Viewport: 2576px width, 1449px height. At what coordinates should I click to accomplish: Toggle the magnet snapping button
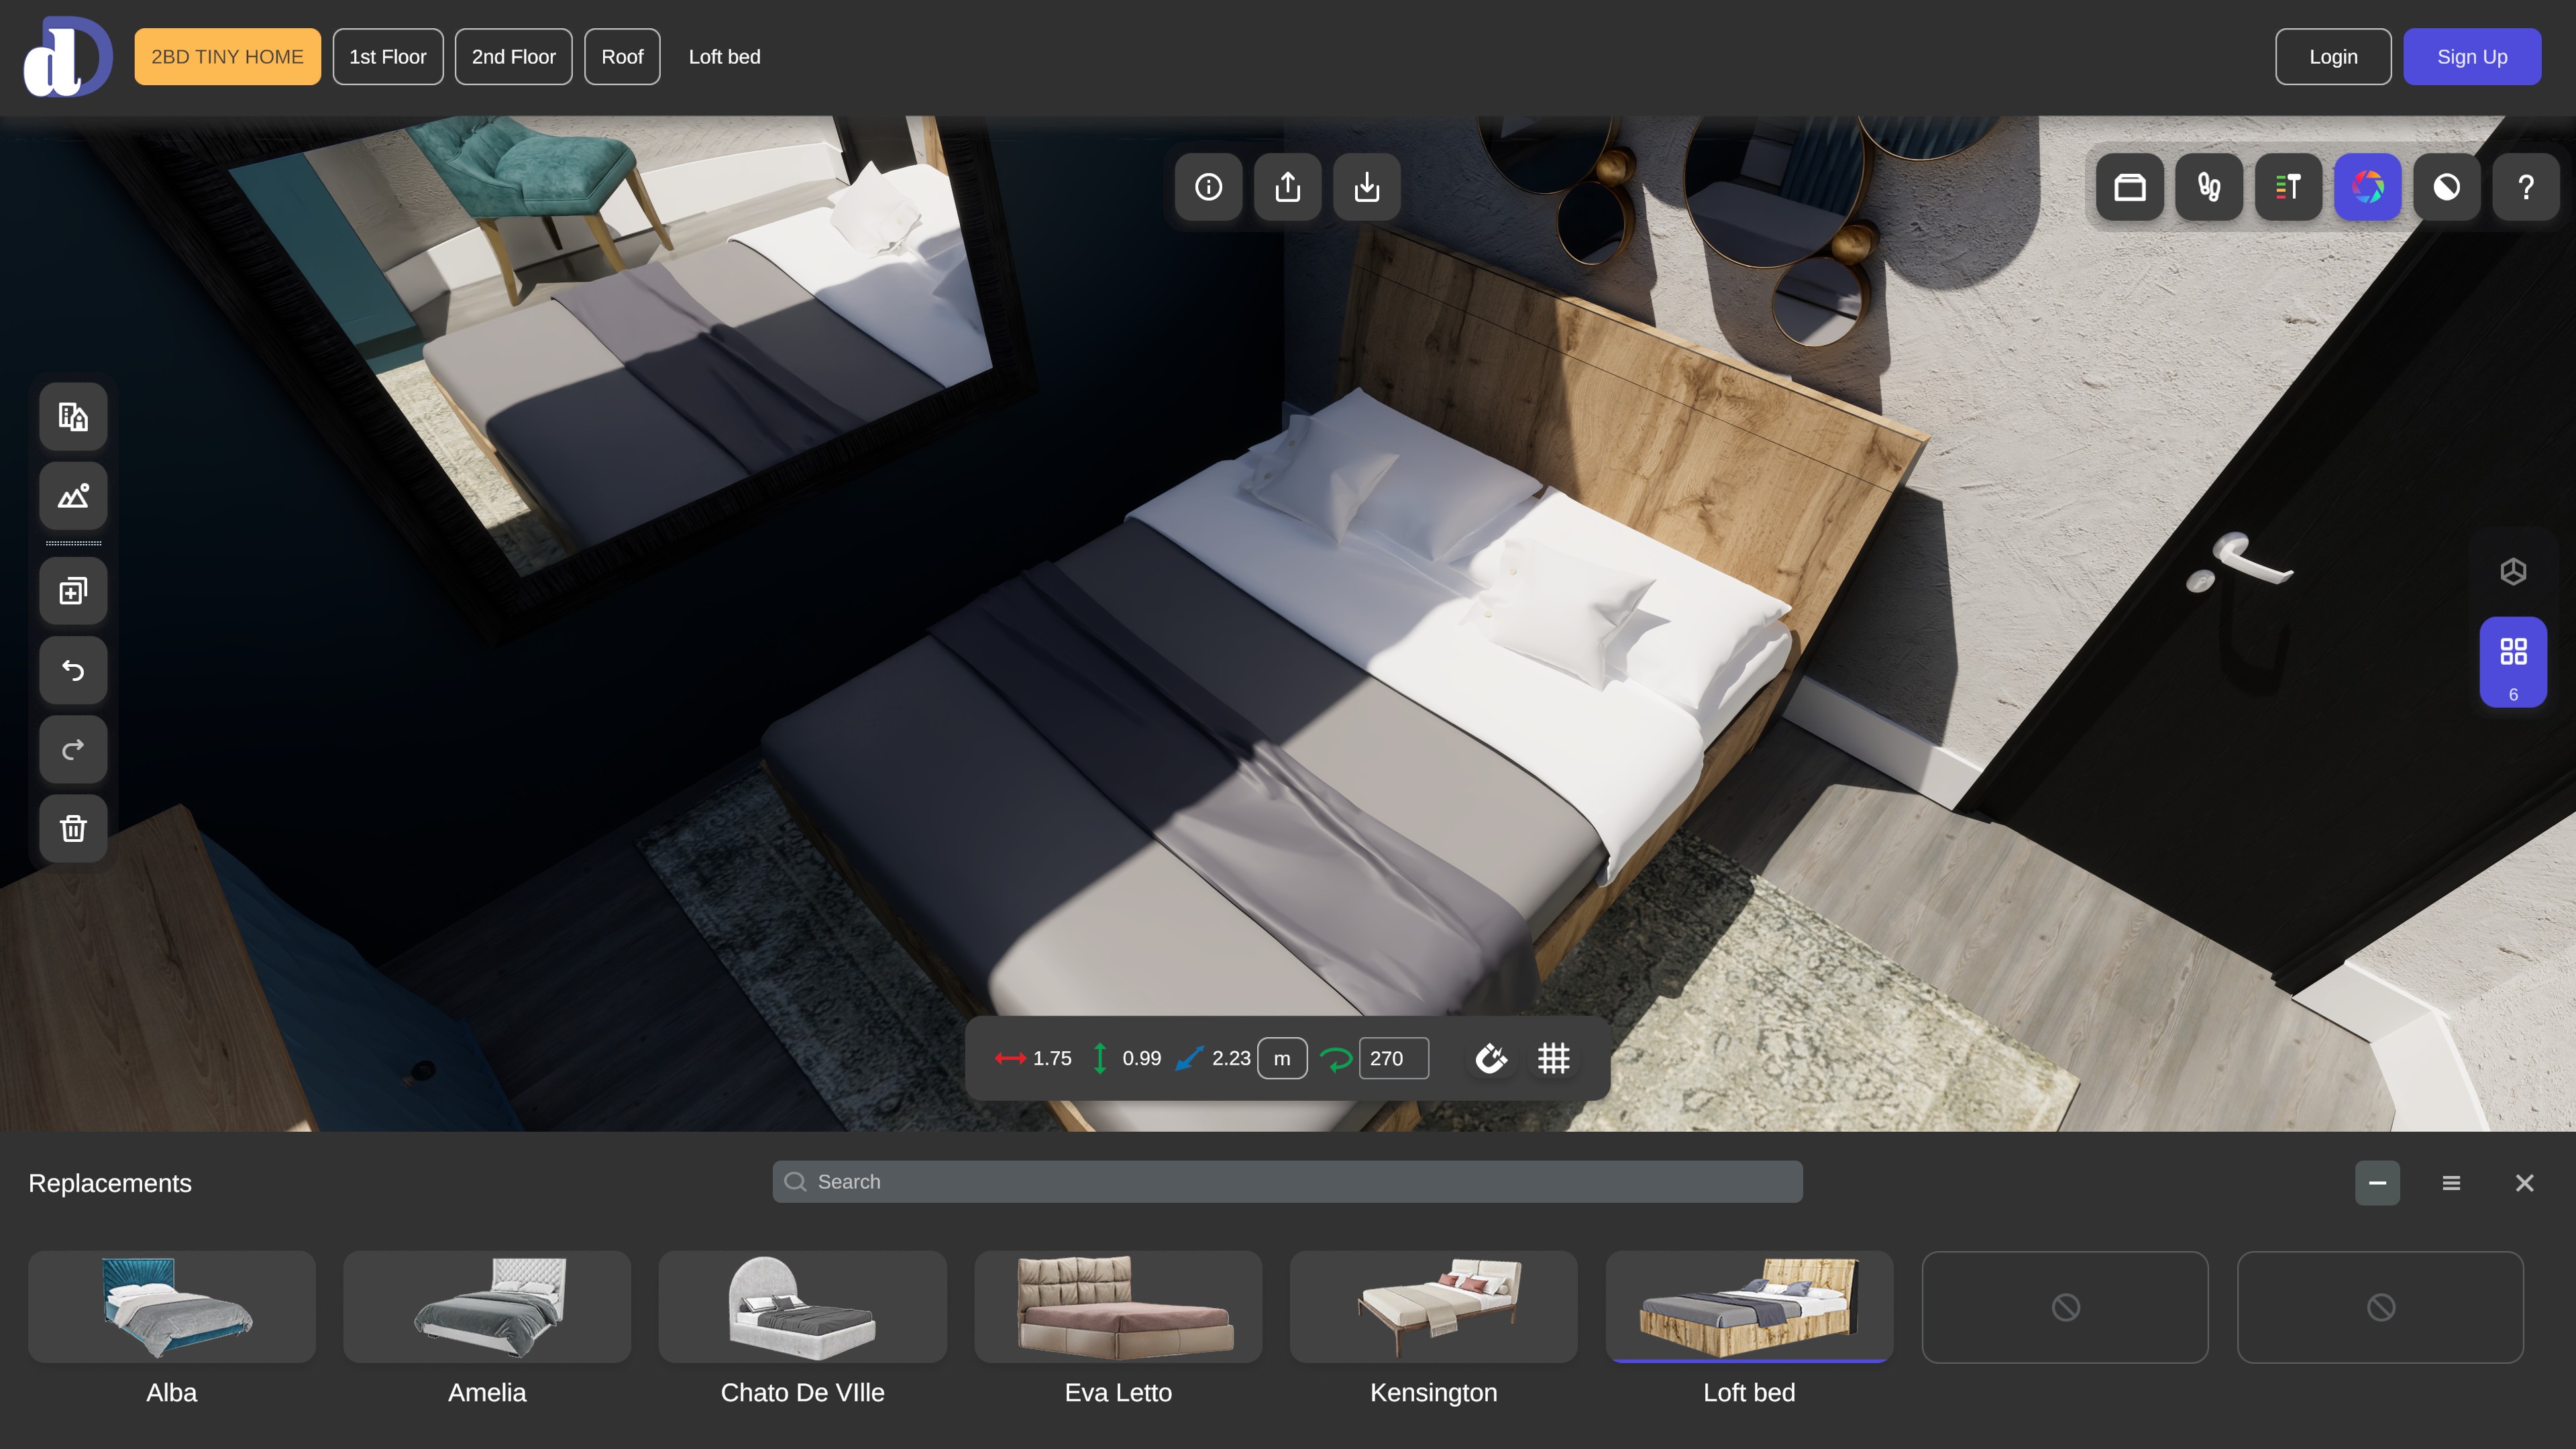click(1491, 1058)
